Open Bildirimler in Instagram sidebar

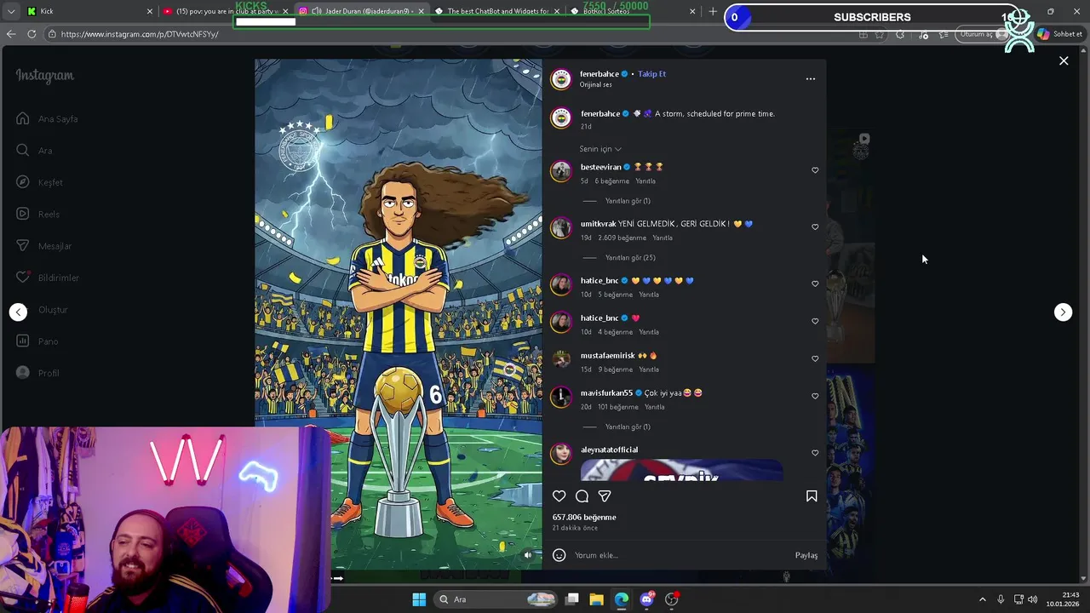click(x=48, y=278)
